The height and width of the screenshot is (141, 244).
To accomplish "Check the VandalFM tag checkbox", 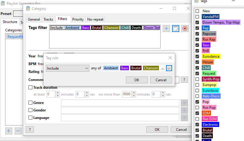I will 197,17.
